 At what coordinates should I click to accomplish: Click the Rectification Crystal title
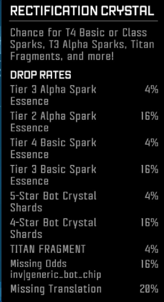[x=82, y=11]
